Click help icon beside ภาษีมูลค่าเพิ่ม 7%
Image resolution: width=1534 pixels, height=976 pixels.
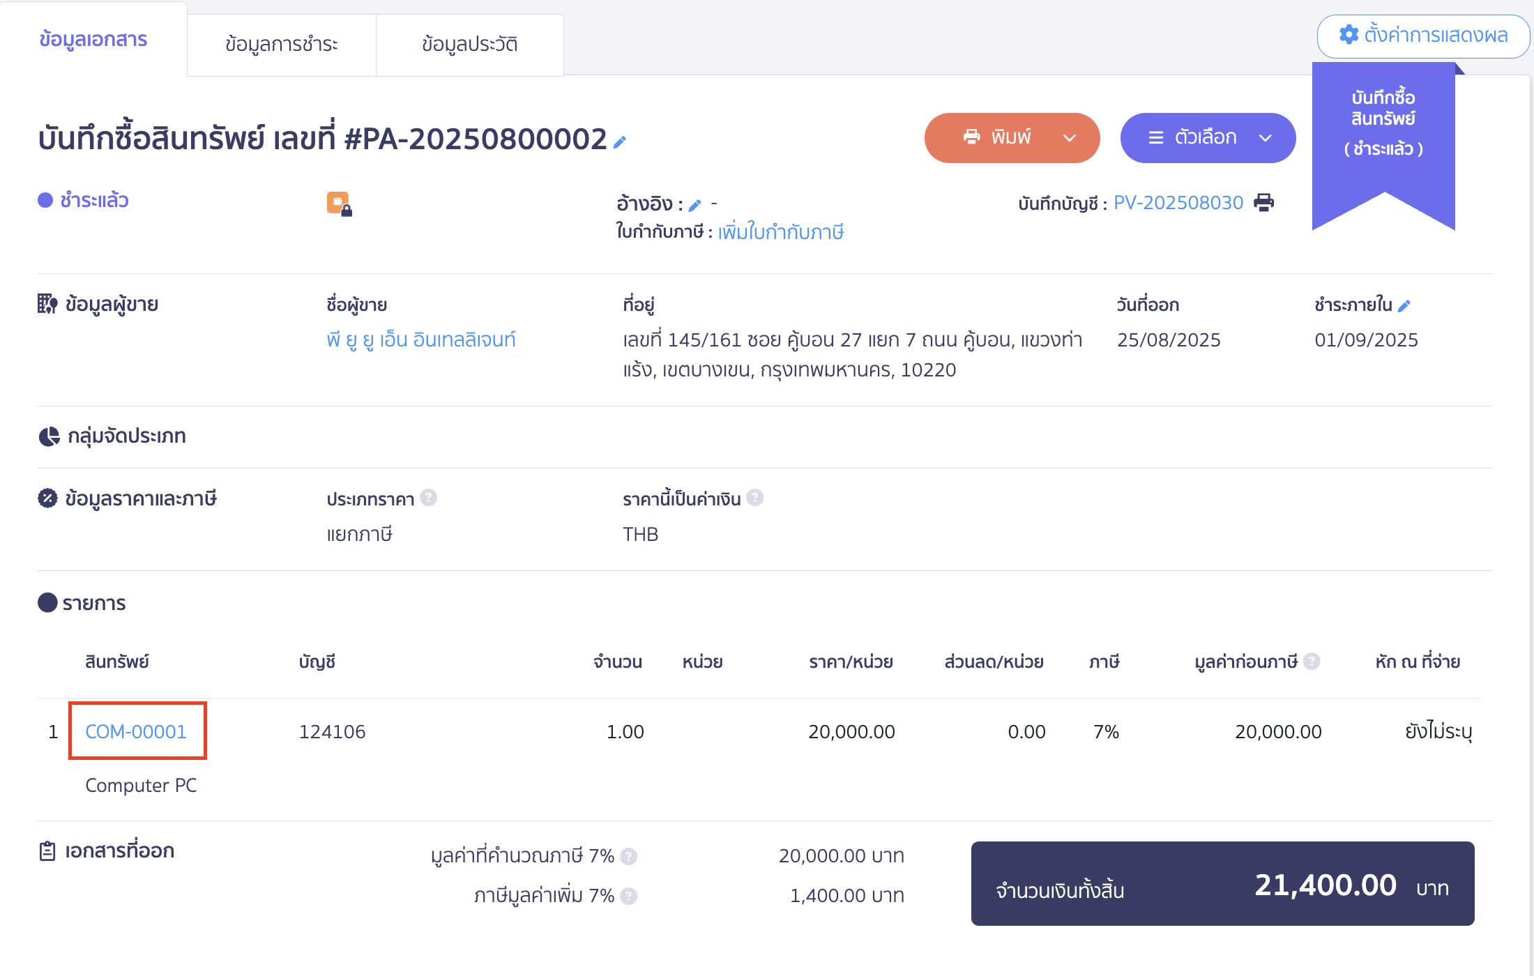point(629,896)
